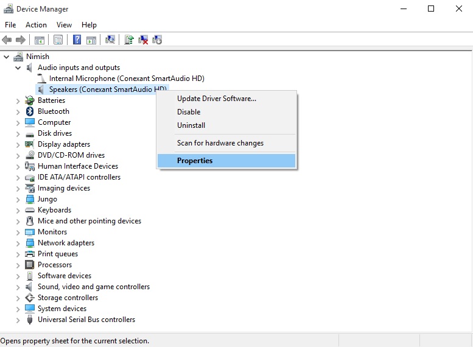
Task: Click the Show/Hide Action Pane toolbar icon
Action: (91, 40)
